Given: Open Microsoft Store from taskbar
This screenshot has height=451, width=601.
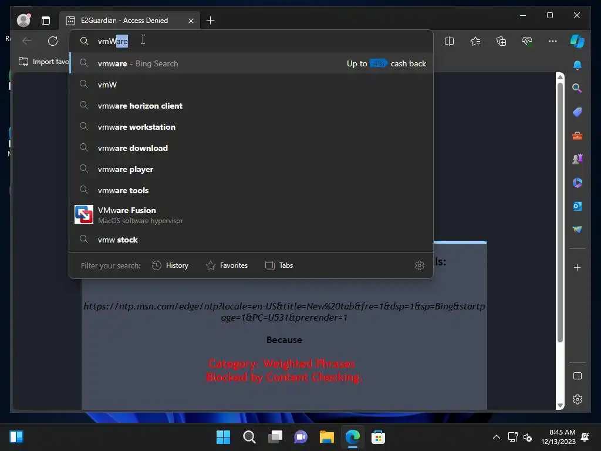Looking at the screenshot, I should point(378,437).
